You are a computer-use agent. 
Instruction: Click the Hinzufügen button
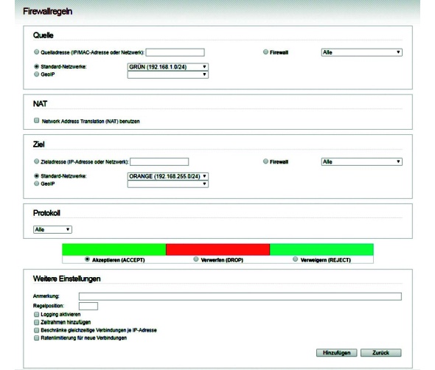[336, 352]
